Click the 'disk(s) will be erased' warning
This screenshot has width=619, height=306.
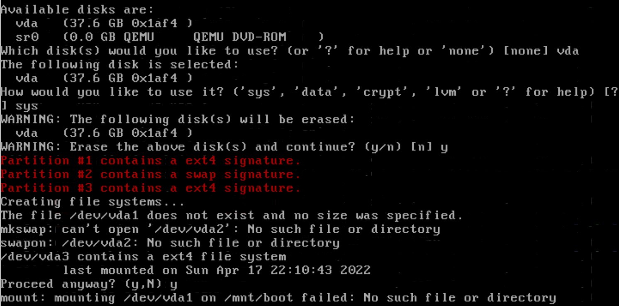(x=178, y=120)
